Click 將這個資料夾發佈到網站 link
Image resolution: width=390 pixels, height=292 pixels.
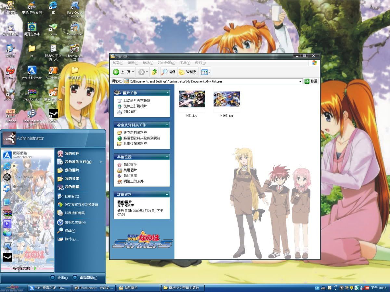click(x=139, y=138)
